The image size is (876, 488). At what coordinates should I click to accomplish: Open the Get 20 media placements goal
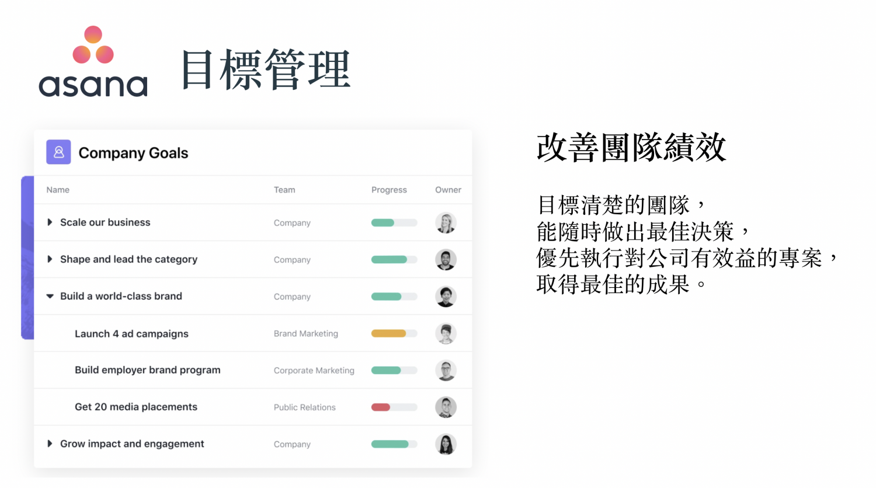coord(136,407)
